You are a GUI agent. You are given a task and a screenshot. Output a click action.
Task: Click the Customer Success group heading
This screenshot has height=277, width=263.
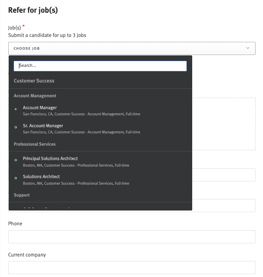(x=34, y=81)
